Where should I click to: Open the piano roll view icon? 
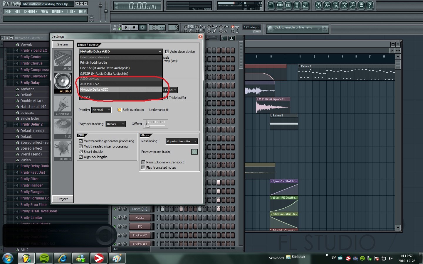(288, 5)
